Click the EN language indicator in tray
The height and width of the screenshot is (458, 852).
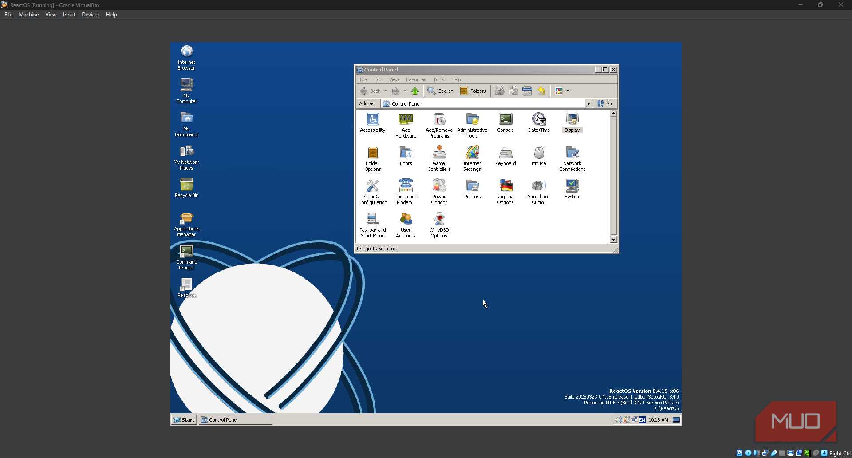click(642, 420)
